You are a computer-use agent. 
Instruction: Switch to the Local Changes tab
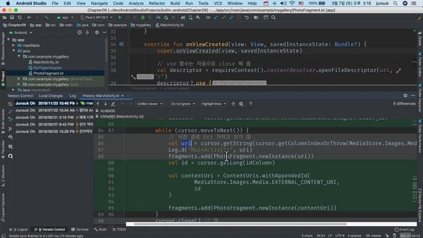click(50, 96)
